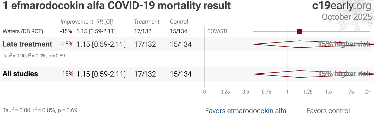Click the 2+ tick on the axis
Image resolution: width=374 pixels, height=114 pixels.
(368, 92)
